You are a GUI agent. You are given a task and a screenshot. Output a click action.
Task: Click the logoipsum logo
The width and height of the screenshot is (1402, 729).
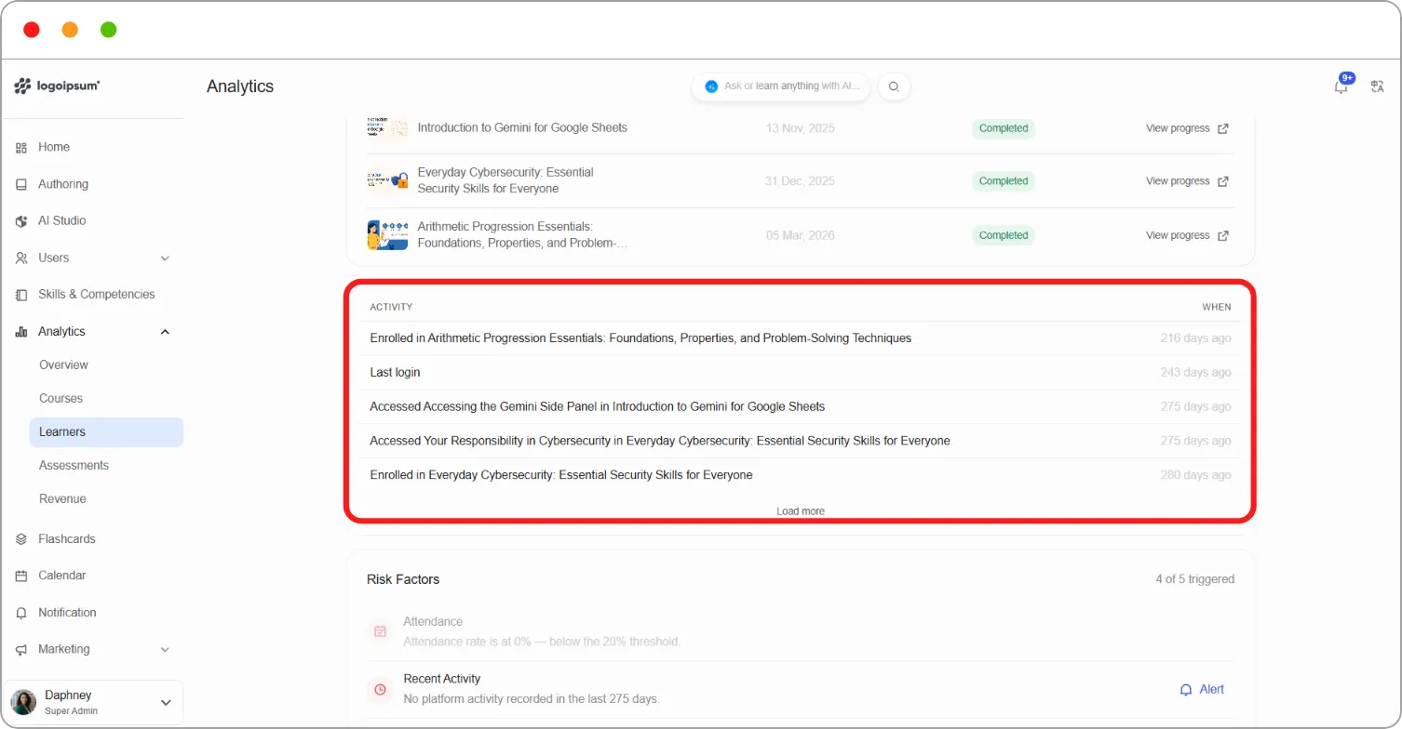click(57, 86)
